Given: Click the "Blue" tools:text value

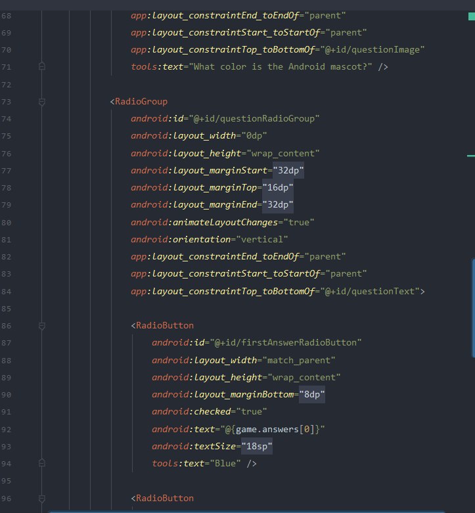Looking at the screenshot, I should click(x=225, y=463).
